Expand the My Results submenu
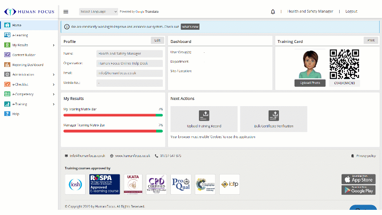 tap(54, 45)
